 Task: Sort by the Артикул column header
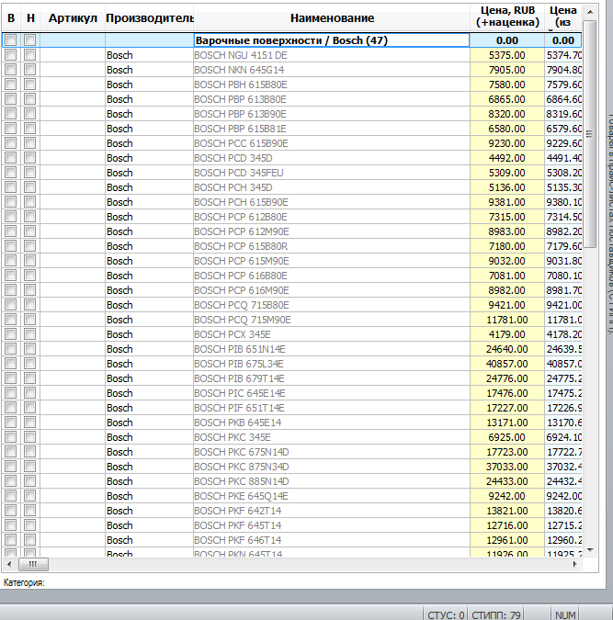click(x=73, y=17)
